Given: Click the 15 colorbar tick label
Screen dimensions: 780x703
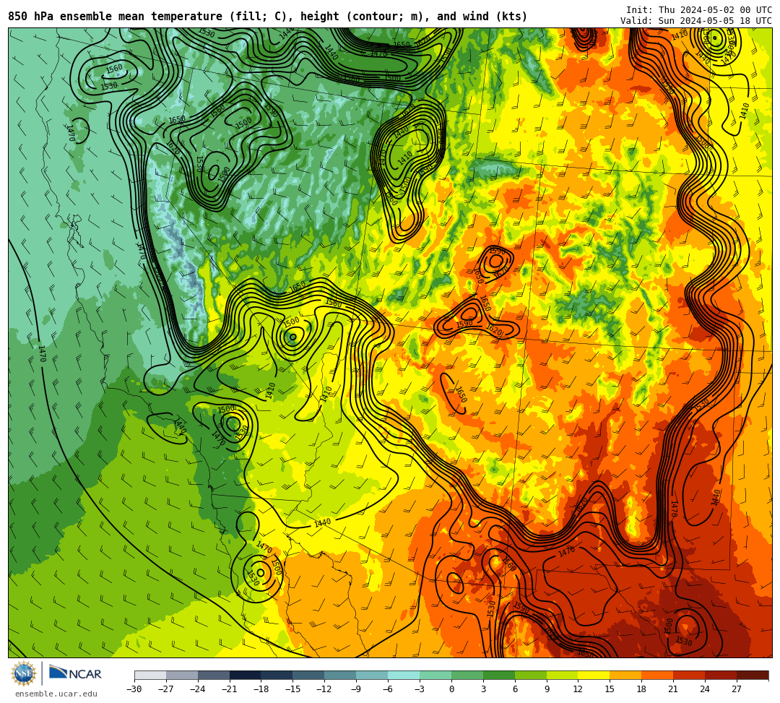Looking at the screenshot, I should [x=610, y=689].
